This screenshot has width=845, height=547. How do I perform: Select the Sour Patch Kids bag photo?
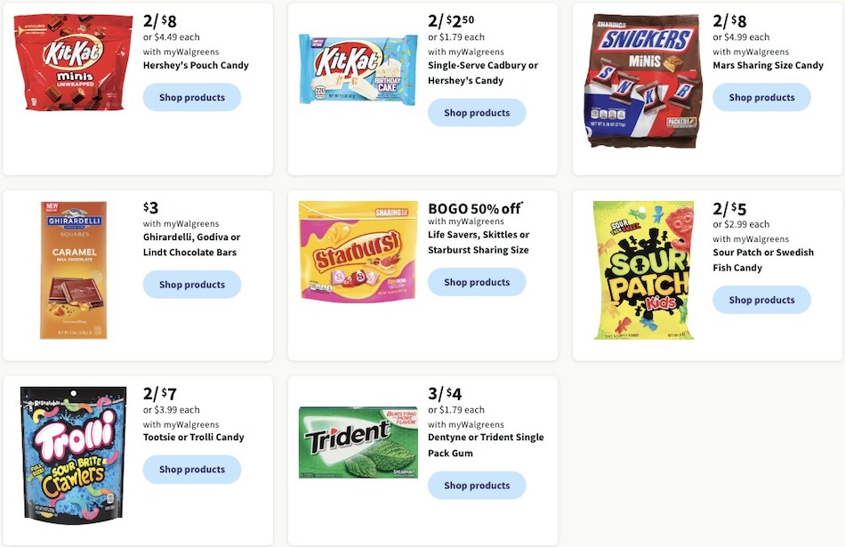[x=640, y=269]
